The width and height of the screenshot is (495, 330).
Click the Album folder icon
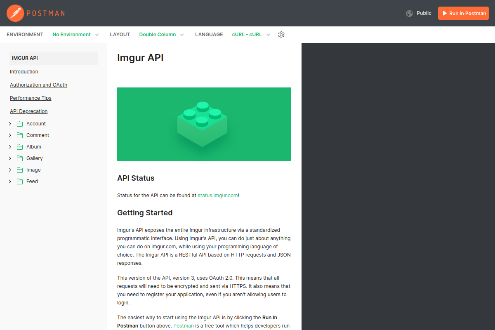(x=20, y=147)
